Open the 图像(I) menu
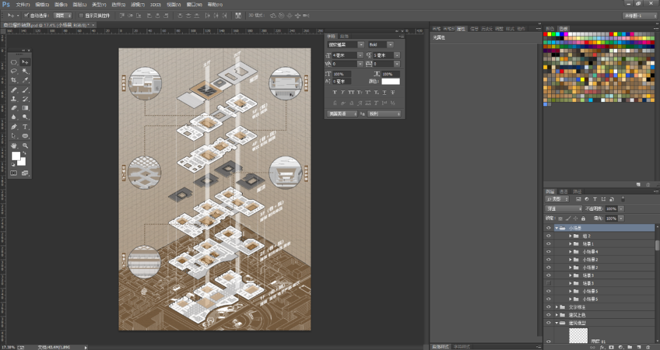660x350 pixels. 61,5
